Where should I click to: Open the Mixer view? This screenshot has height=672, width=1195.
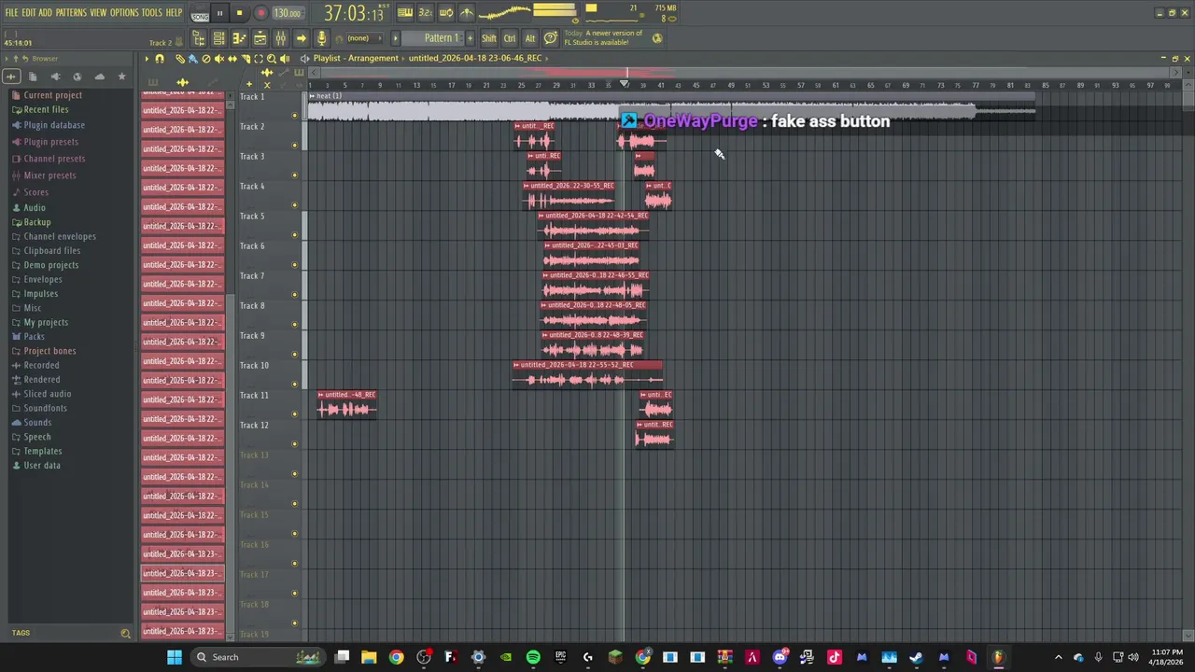click(280, 38)
